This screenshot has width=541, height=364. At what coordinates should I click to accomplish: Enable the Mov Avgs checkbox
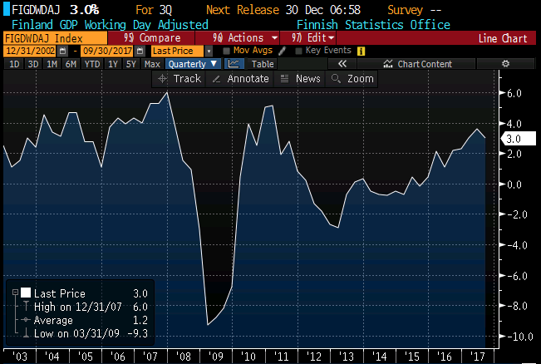coord(228,51)
